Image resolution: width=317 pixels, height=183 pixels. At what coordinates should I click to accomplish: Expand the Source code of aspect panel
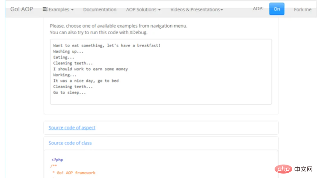point(72,127)
